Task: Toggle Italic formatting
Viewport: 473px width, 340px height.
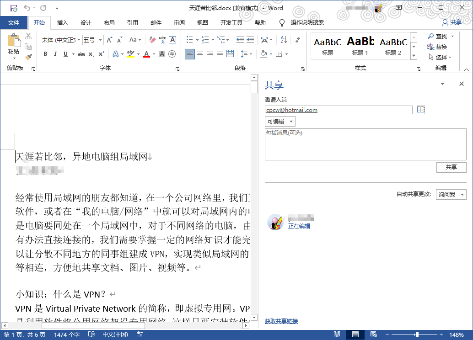Action: coord(55,54)
